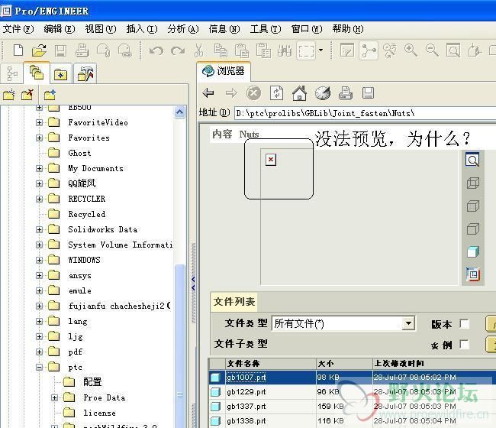
Task: Refit the view with the zoom-fit icon
Action: coord(453,50)
